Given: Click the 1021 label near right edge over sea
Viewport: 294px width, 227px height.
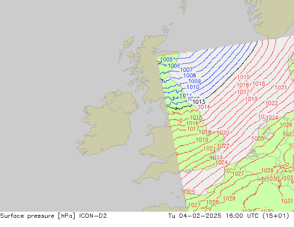Looking at the screenshot, I should tap(281, 88).
